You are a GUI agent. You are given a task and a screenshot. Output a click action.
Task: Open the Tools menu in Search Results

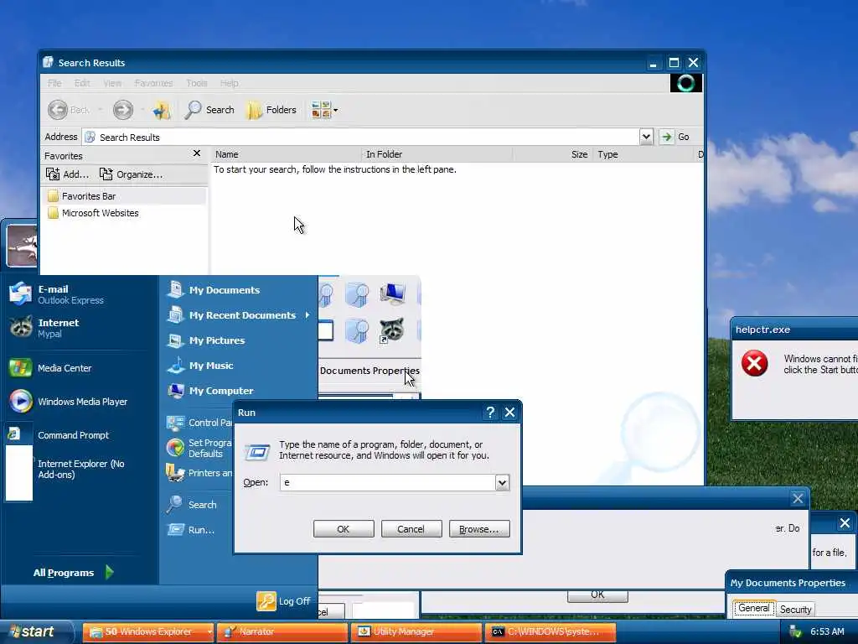(x=196, y=83)
